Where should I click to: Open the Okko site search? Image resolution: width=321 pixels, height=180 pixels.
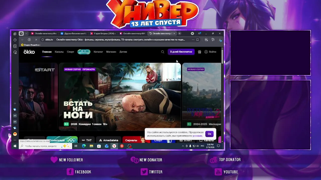[x=163, y=52]
